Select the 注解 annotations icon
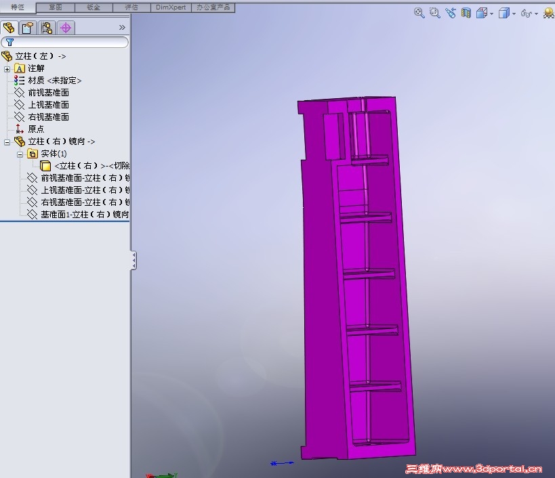The height and width of the screenshot is (478, 555). click(20, 68)
